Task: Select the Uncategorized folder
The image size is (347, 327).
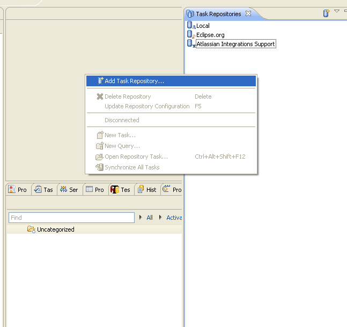Action: coord(56,229)
